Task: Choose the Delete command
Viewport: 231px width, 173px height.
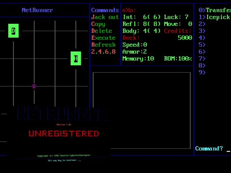Action: [x=101, y=31]
